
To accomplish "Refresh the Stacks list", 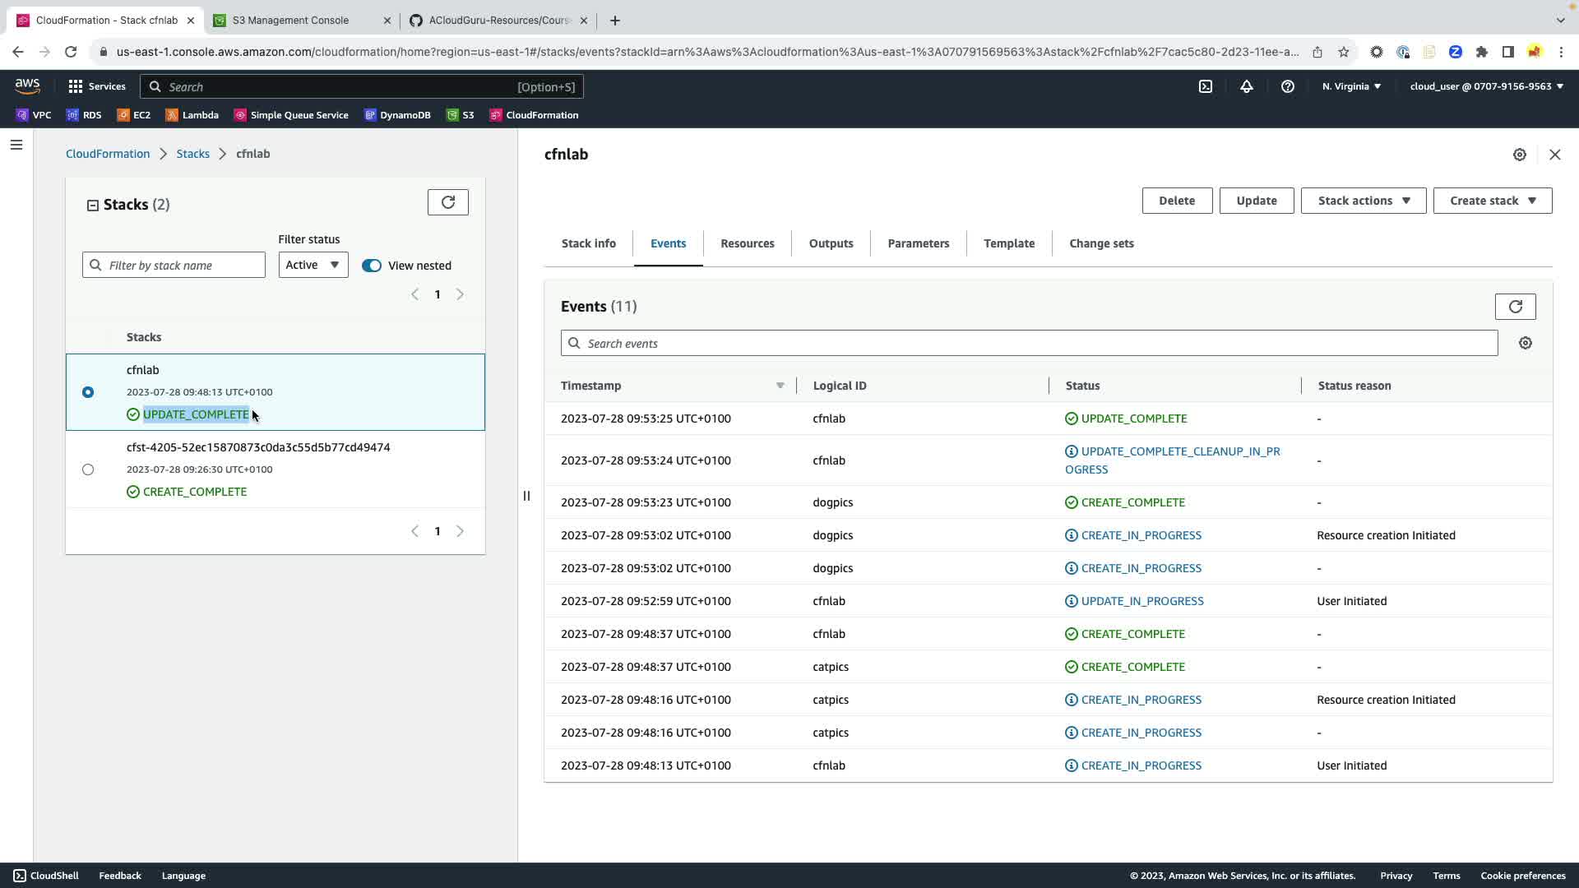I will [x=447, y=202].
